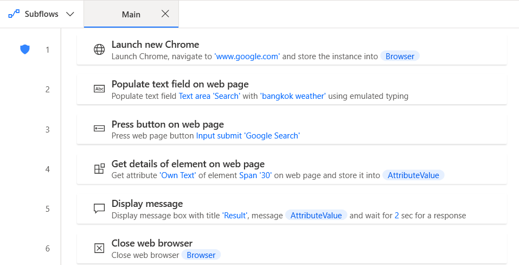
Task: Select line number 3 in the flow
Action: (x=48, y=129)
